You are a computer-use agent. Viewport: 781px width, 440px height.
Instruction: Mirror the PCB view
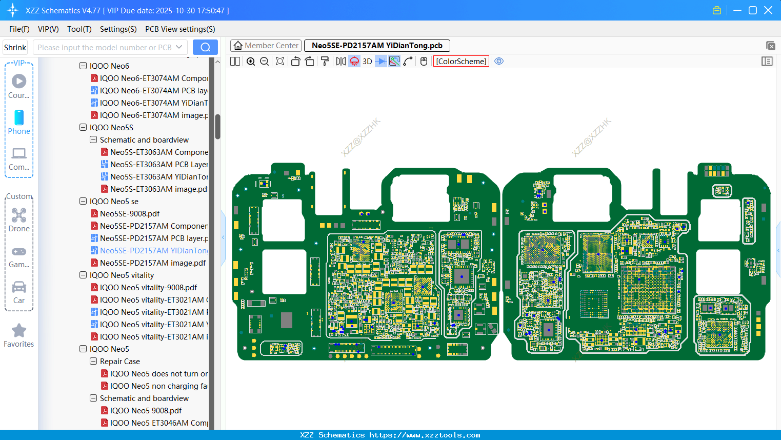[341, 62]
